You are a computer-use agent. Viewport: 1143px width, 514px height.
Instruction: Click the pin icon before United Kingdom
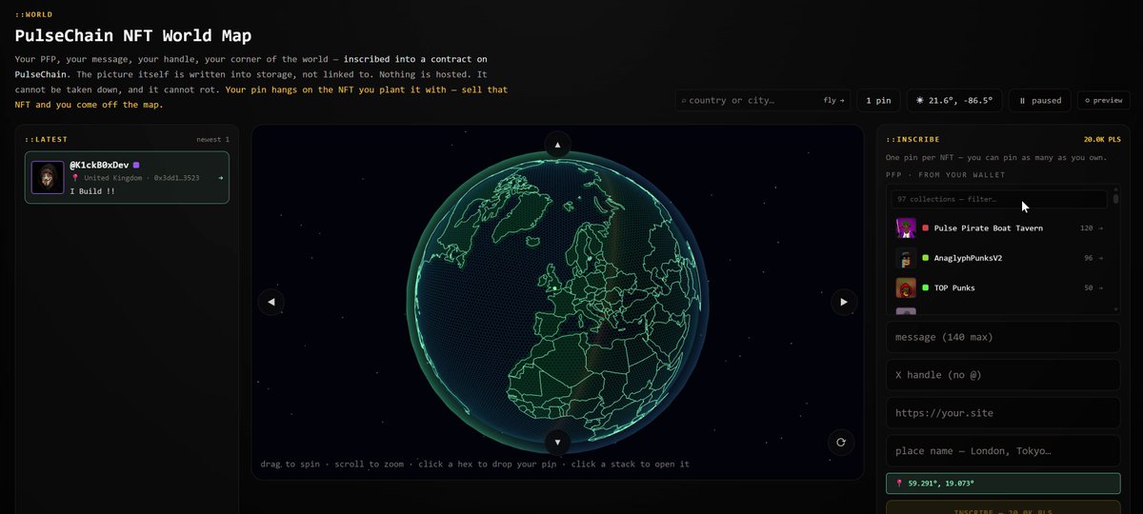pyautogui.click(x=74, y=178)
